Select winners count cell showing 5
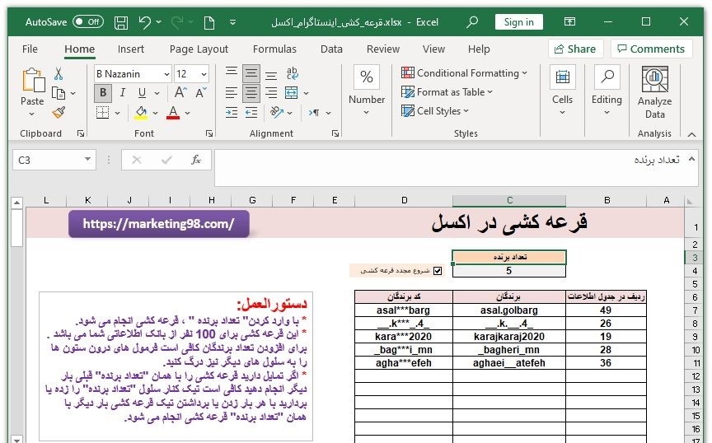Screen dimensions: 712x443 [x=509, y=271]
